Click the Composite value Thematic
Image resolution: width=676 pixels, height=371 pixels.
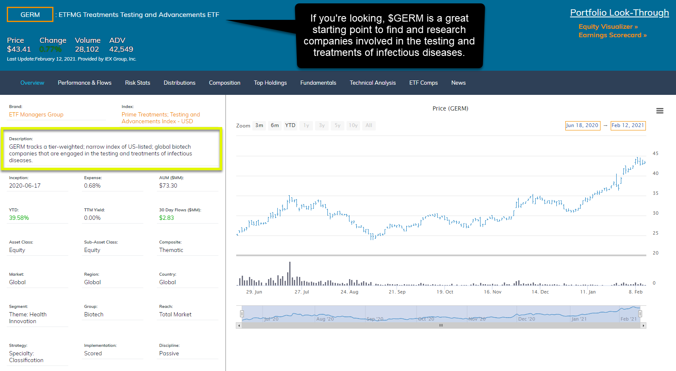pos(171,250)
